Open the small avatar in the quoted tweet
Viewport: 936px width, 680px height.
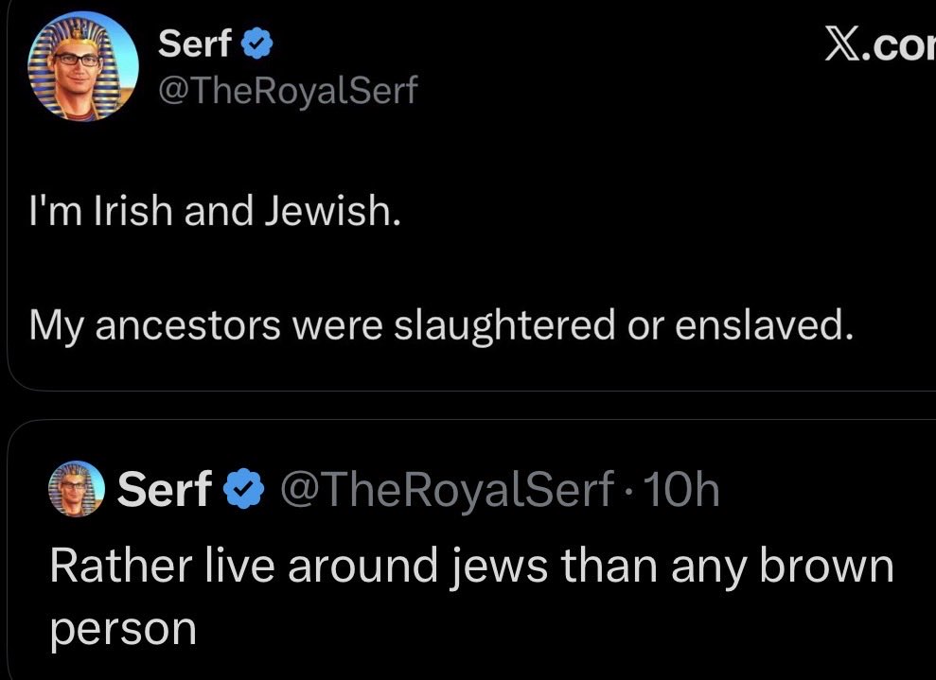coord(78,489)
